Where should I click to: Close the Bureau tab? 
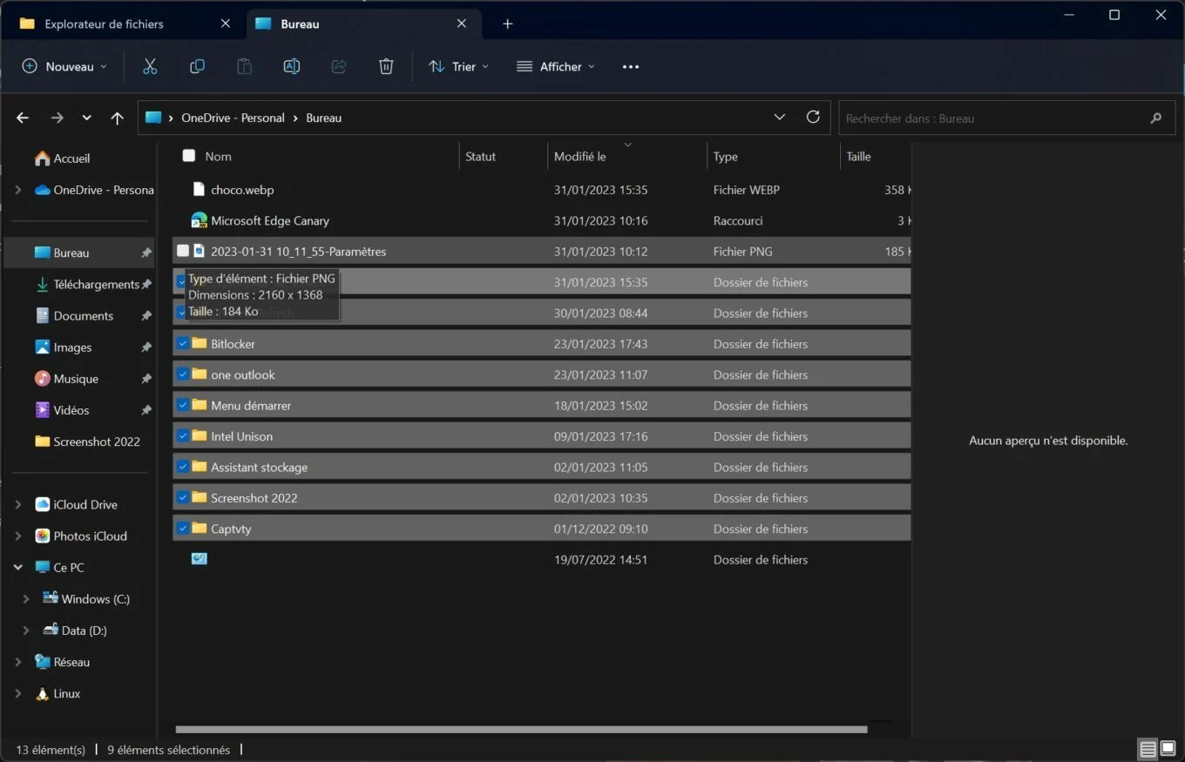coord(463,24)
